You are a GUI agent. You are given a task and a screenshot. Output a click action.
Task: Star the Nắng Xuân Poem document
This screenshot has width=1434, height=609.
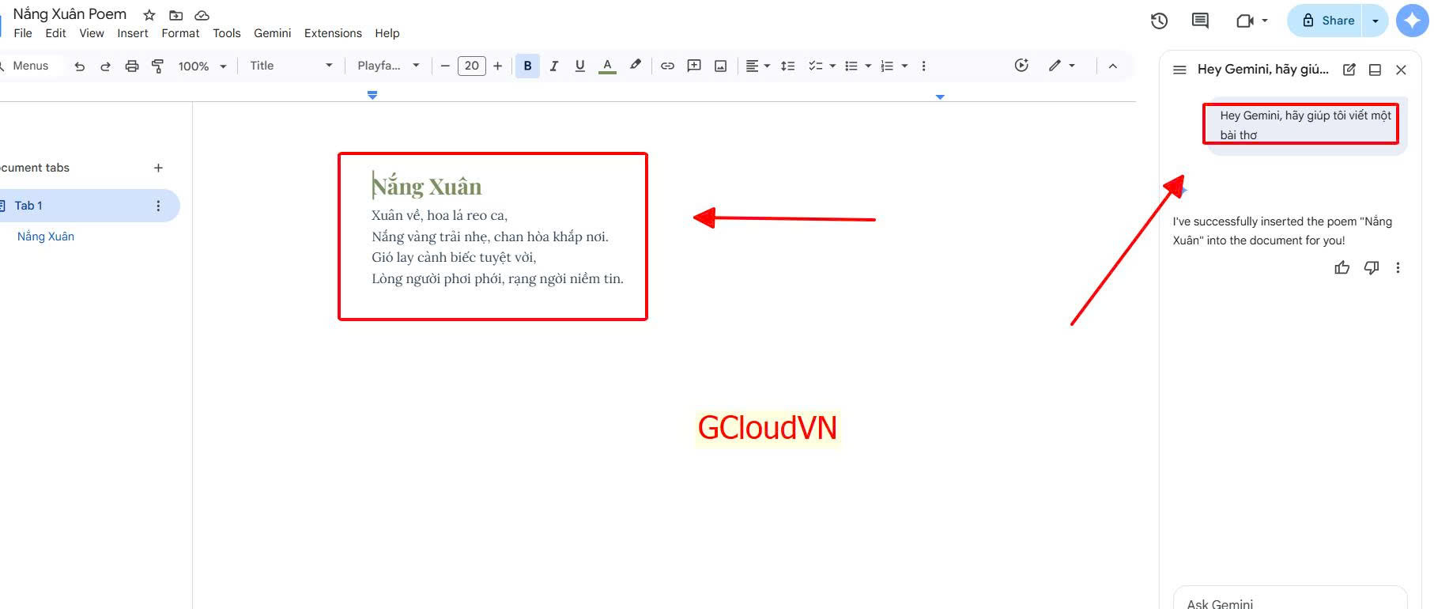pyautogui.click(x=149, y=15)
